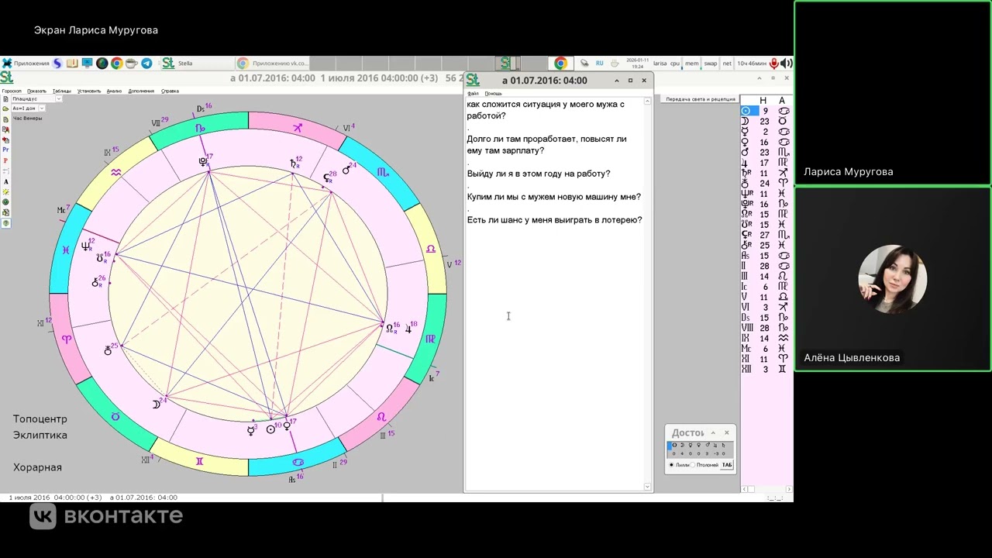Open Chrome from the top panel launcher

pyautogui.click(x=116, y=64)
